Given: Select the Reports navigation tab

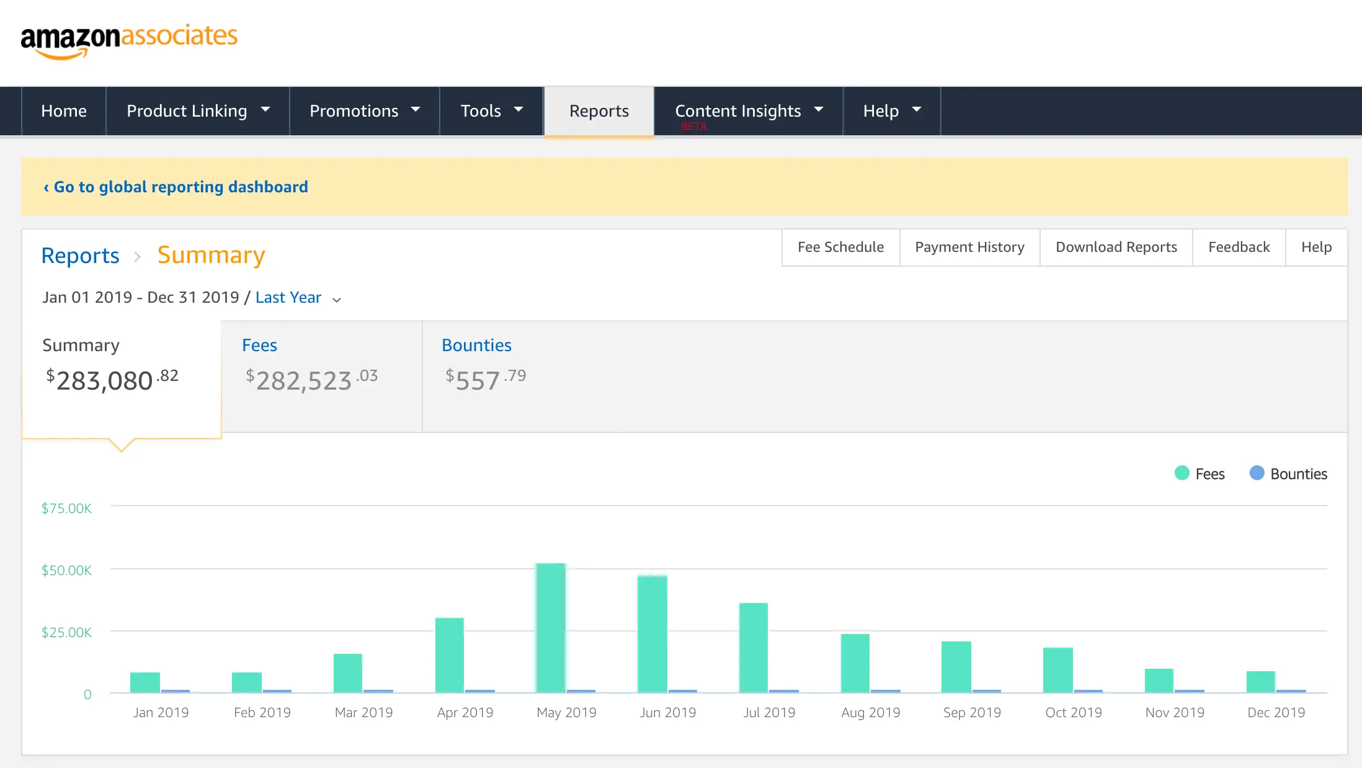Looking at the screenshot, I should point(599,111).
